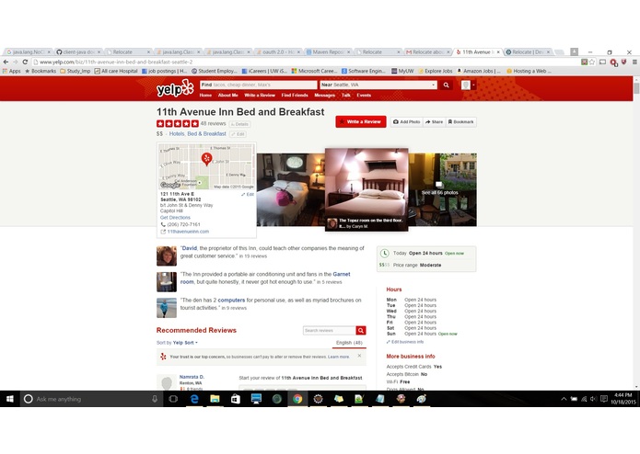Open the Apps bookmarks shortcut

tap(11, 71)
